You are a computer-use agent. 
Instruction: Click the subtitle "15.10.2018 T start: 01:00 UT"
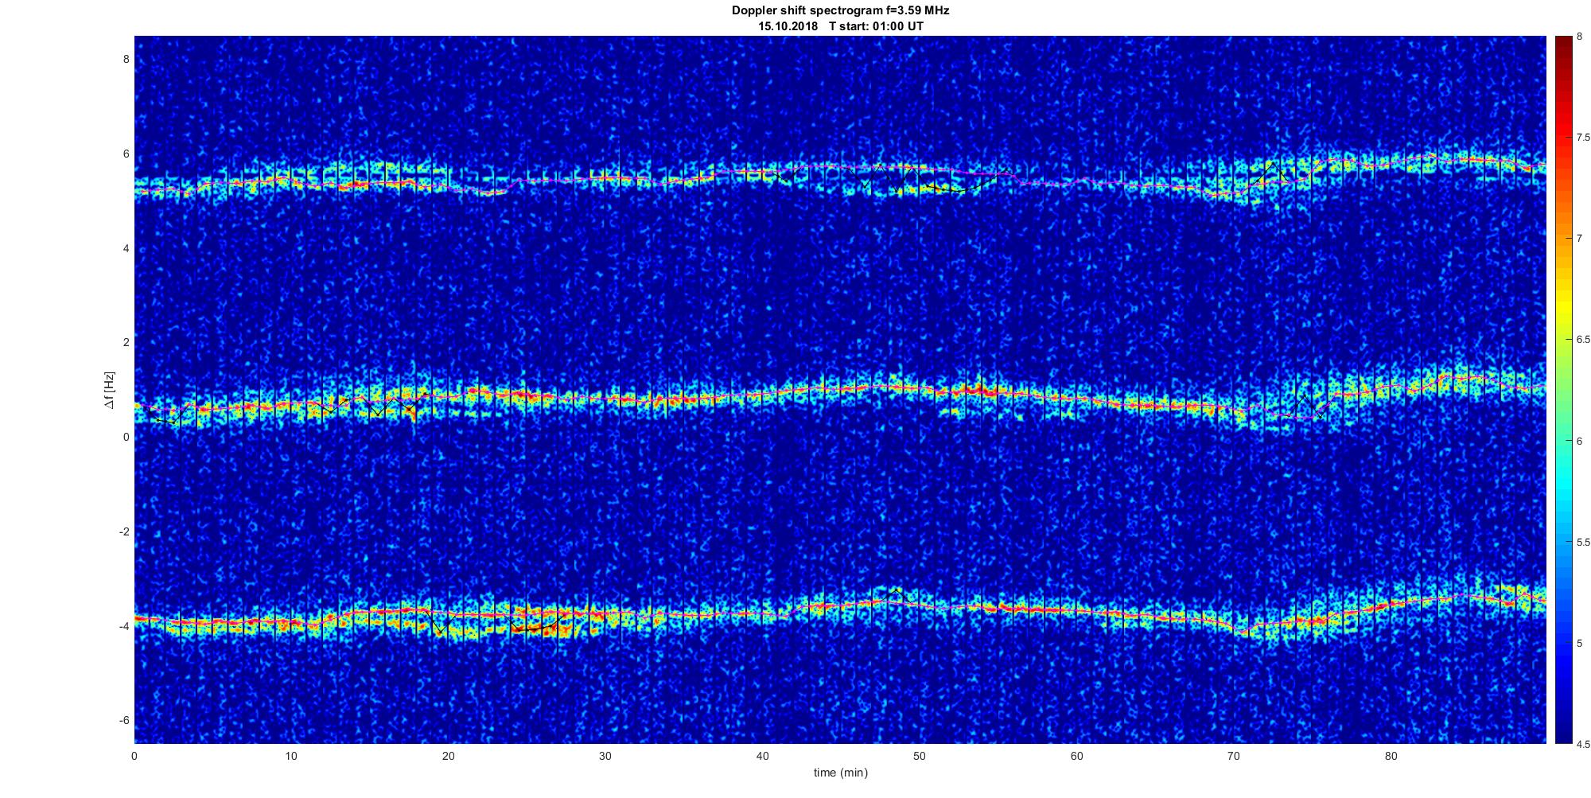click(x=840, y=26)
